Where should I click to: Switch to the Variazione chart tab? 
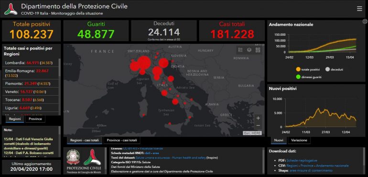[x=299, y=140]
